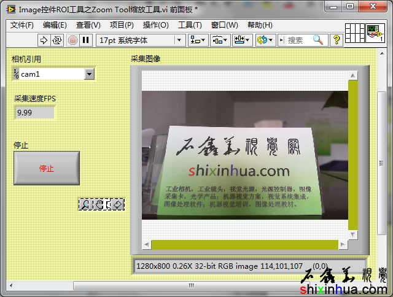Open the Distribute Objects dropdown
393x297 pixels.
[x=220, y=40]
